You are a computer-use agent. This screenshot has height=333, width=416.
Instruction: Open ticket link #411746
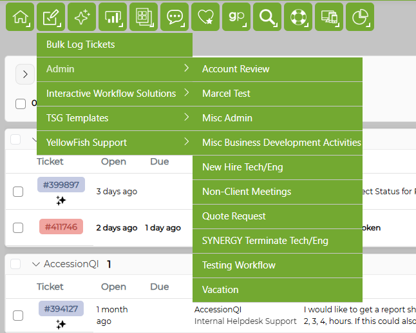[x=61, y=227]
